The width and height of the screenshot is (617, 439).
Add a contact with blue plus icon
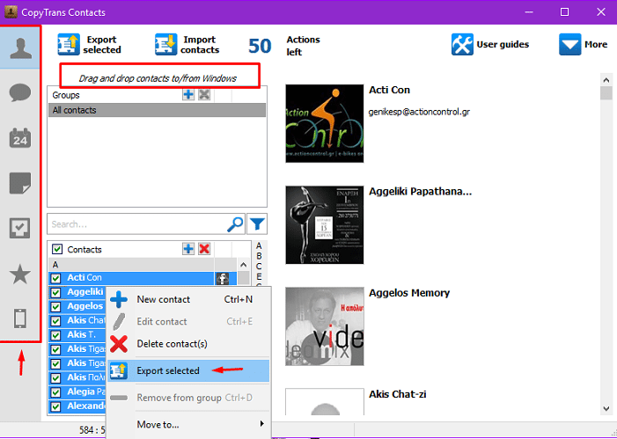pos(188,249)
